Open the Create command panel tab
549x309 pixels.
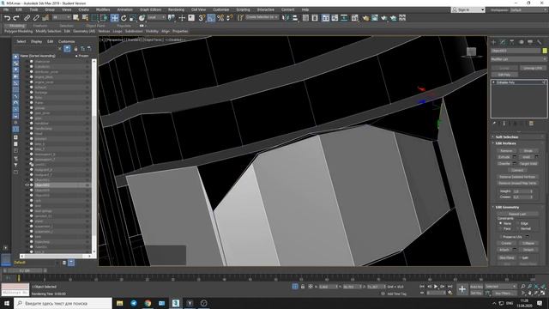tap(494, 42)
